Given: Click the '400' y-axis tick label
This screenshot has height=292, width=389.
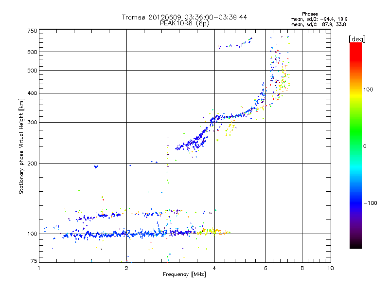Looking at the screenshot, I should point(32,93).
